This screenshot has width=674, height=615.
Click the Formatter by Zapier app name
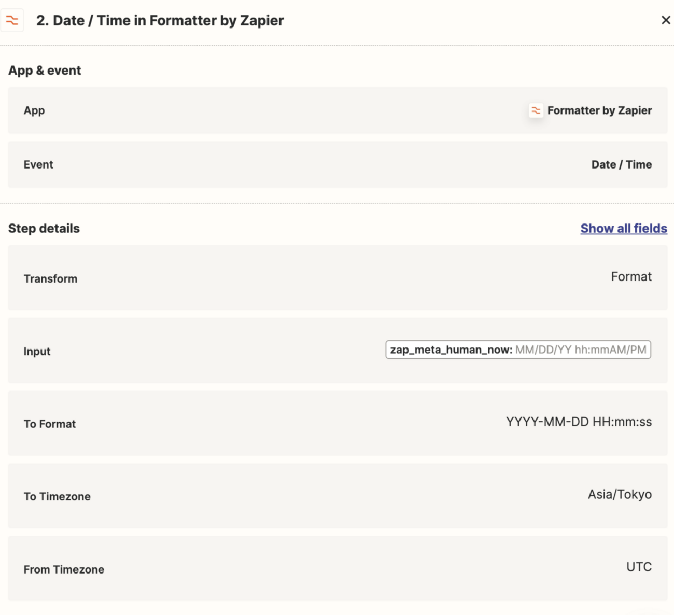click(599, 110)
